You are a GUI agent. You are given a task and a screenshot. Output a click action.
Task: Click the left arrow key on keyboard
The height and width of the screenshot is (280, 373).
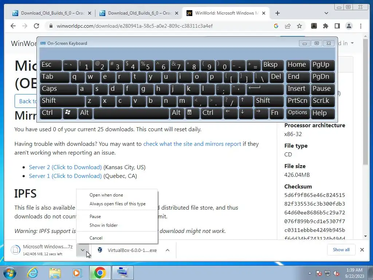pos(231,113)
